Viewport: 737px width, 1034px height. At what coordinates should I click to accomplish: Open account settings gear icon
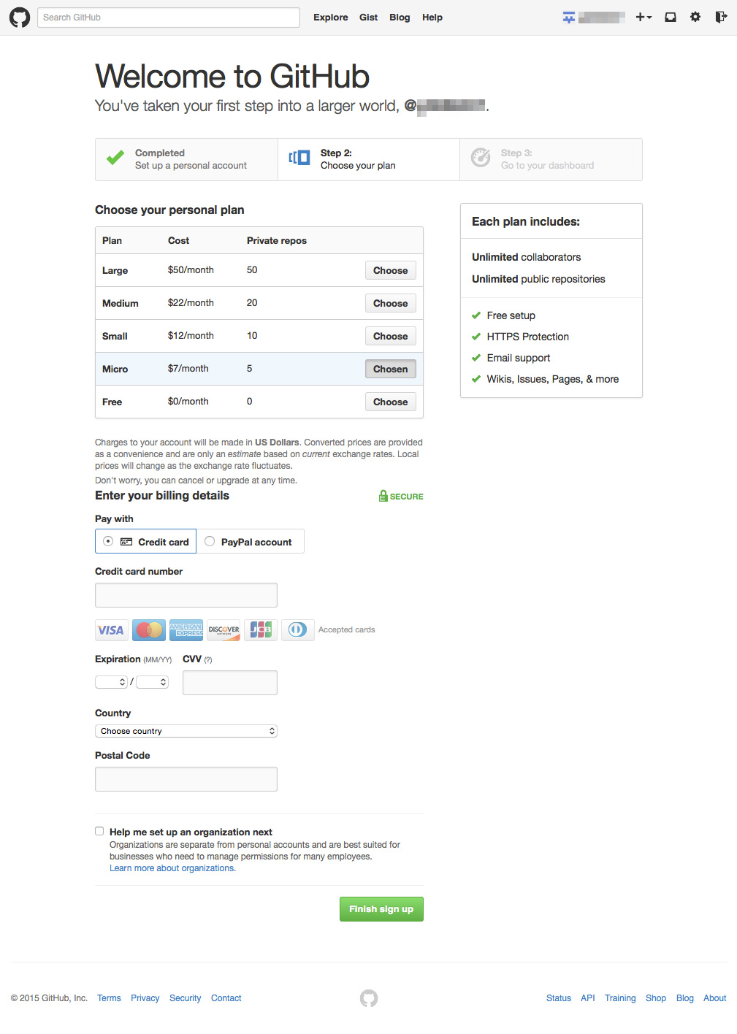(x=695, y=18)
